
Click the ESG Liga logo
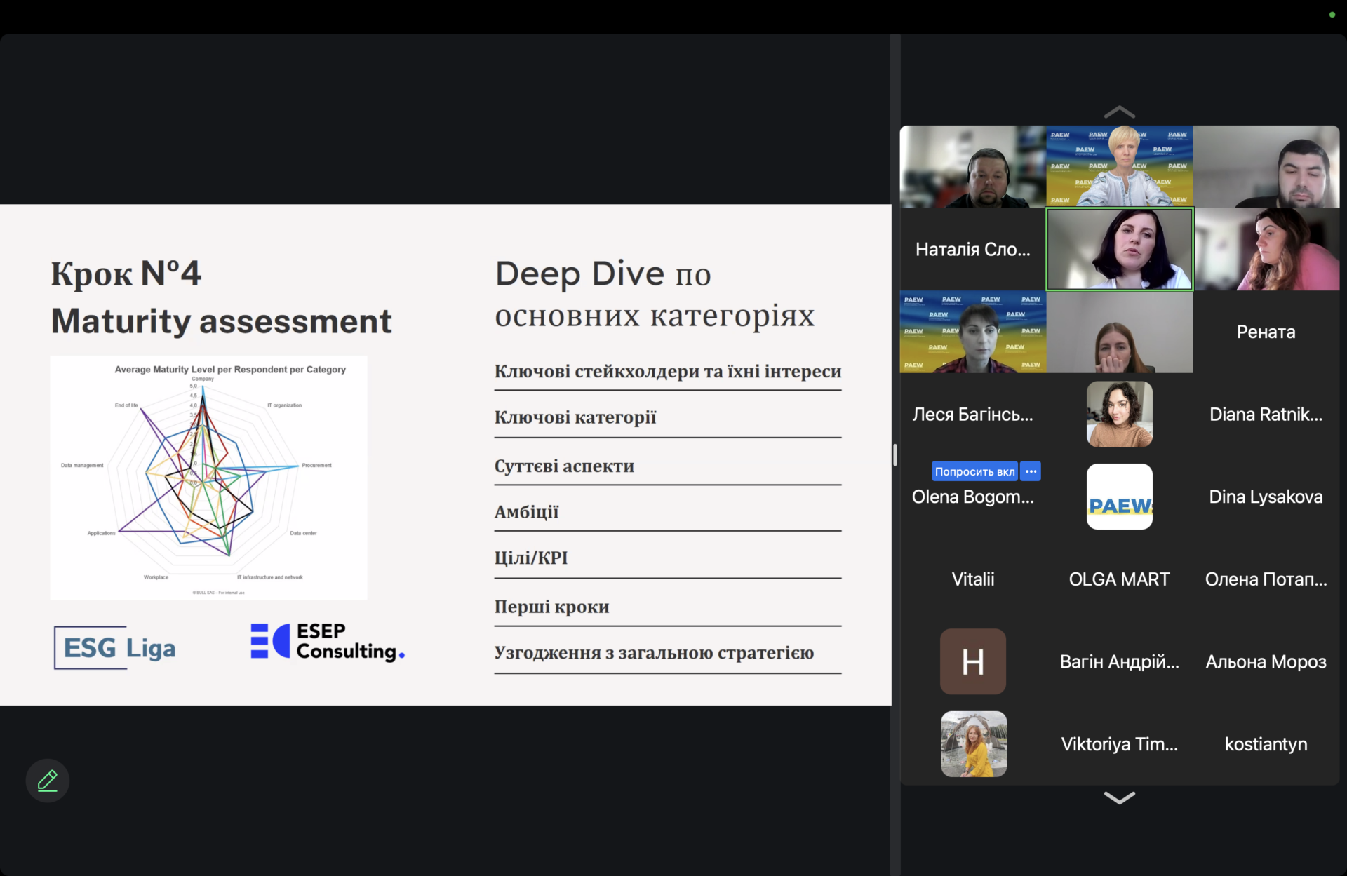click(x=116, y=647)
